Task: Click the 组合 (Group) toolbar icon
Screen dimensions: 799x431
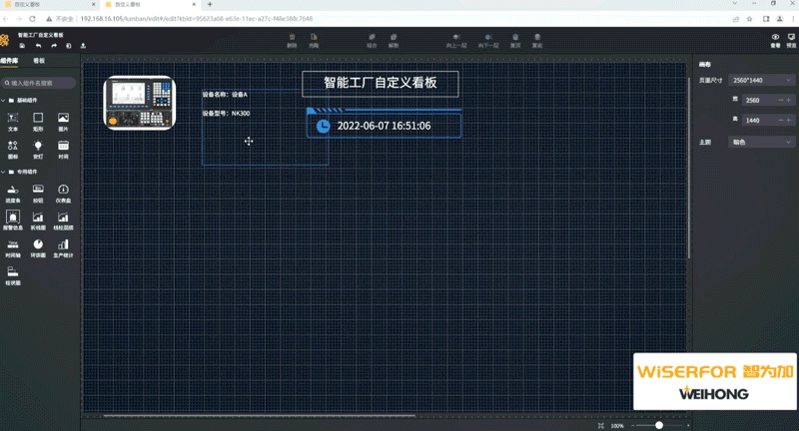Action: pos(372,41)
